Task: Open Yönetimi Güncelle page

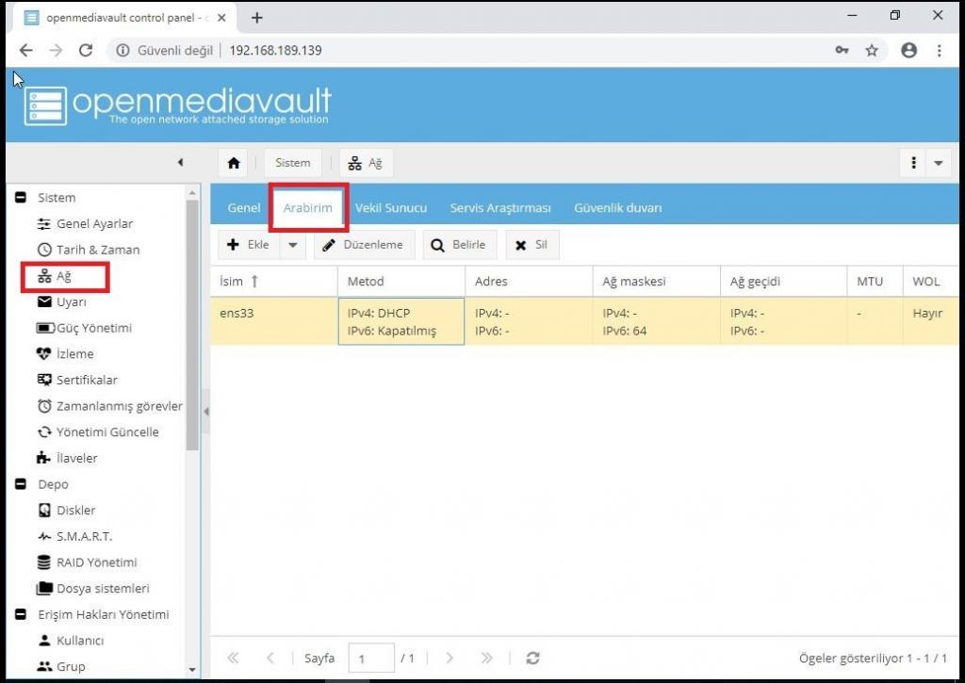Action: click(x=98, y=432)
